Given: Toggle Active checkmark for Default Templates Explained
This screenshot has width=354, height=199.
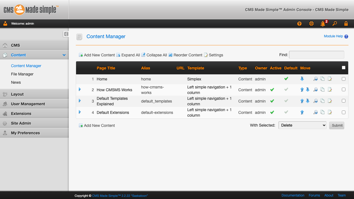Looking at the screenshot, I should (272, 101).
